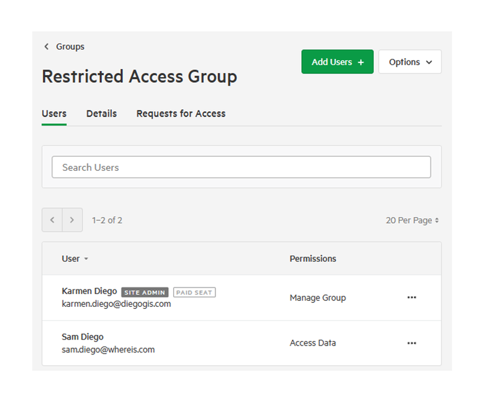Image resolution: width=483 pixels, height=406 pixels.
Task: Click the 1–2 of 2 count
Action: [107, 220]
